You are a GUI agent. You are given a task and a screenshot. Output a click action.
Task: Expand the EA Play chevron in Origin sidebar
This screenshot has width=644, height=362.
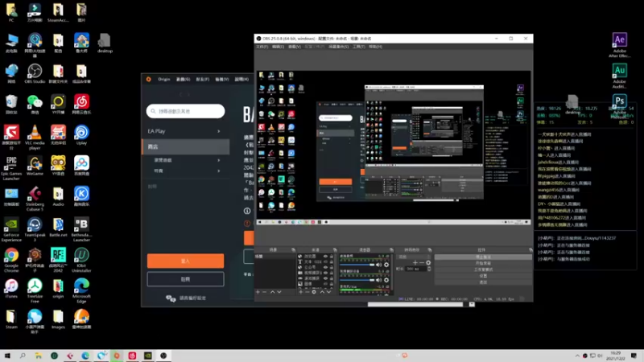(x=218, y=131)
